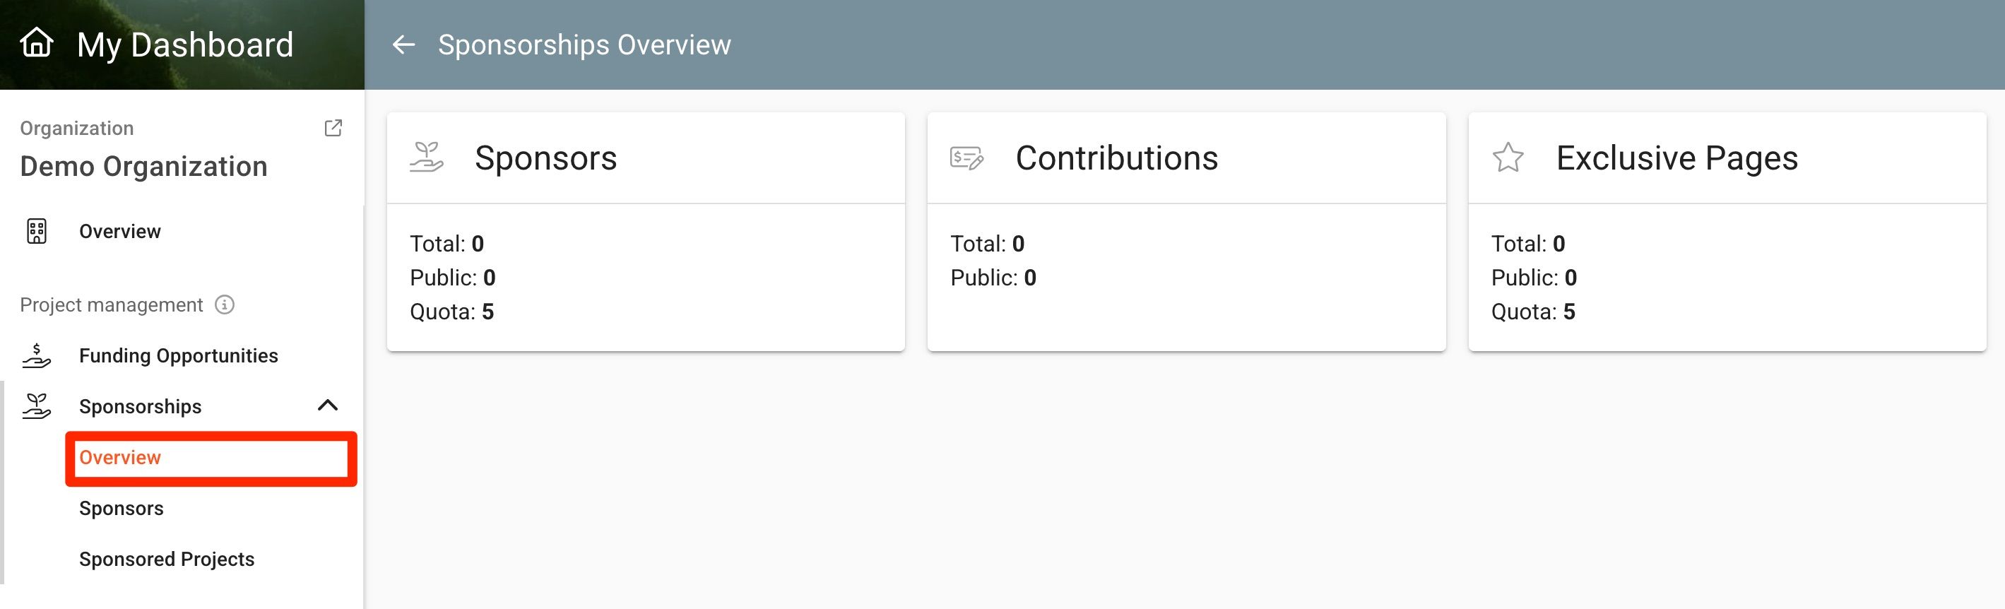Click the My Dashboard title
The width and height of the screenshot is (2005, 609).
[x=185, y=45]
